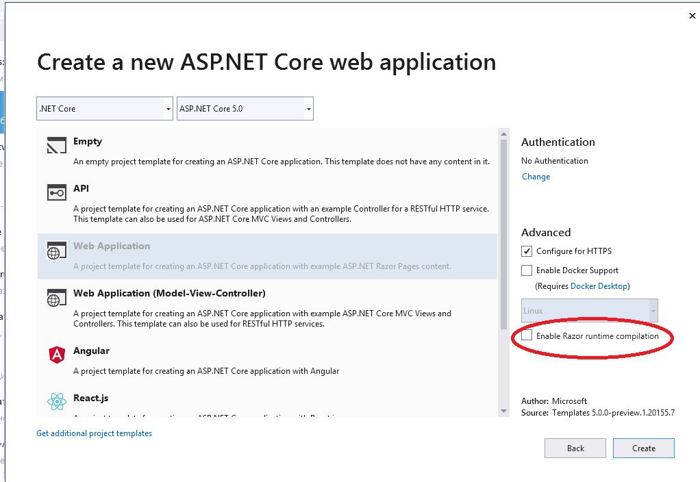Click the Web Application Razor Pages description
The height and width of the screenshot is (482, 700).
click(262, 266)
